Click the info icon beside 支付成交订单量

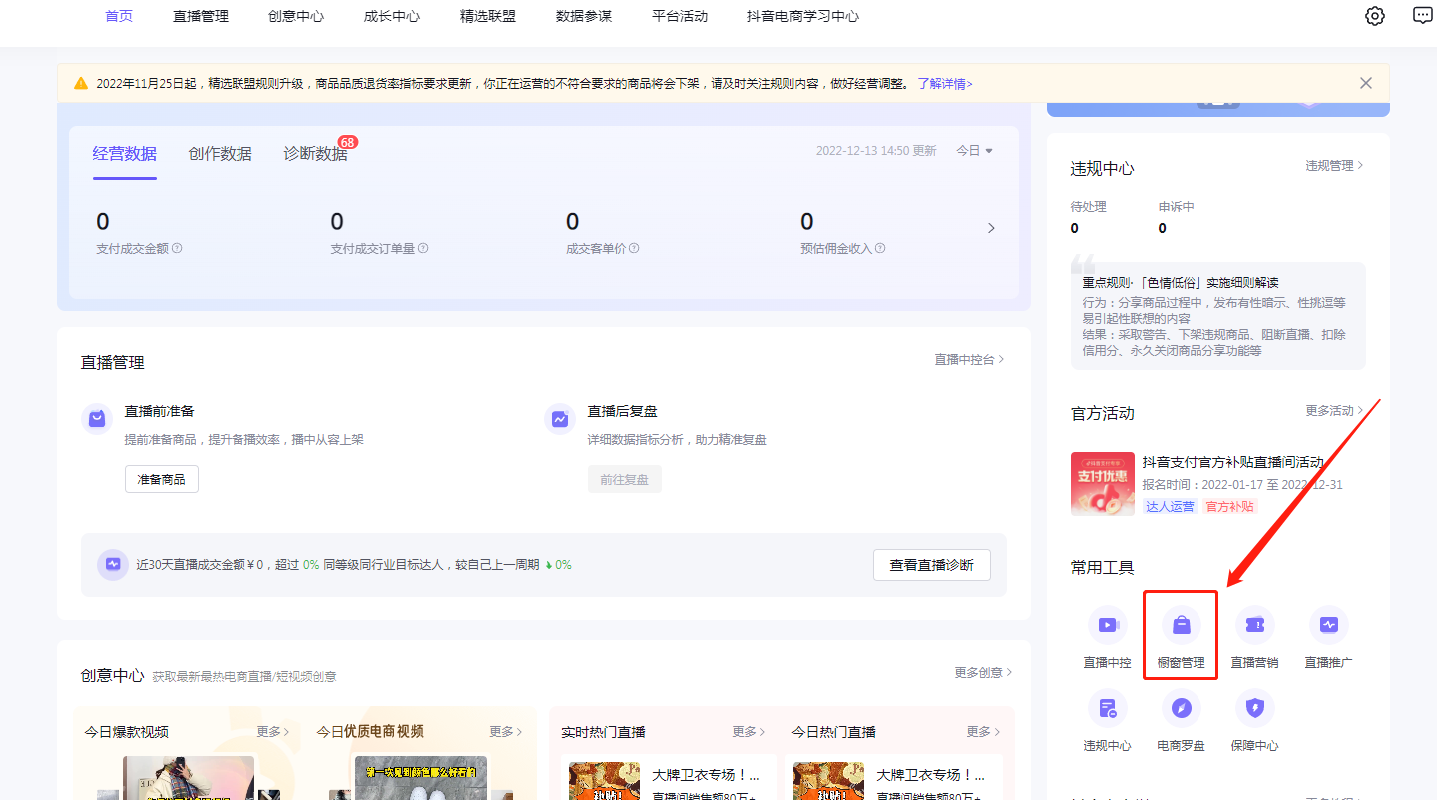coord(423,248)
